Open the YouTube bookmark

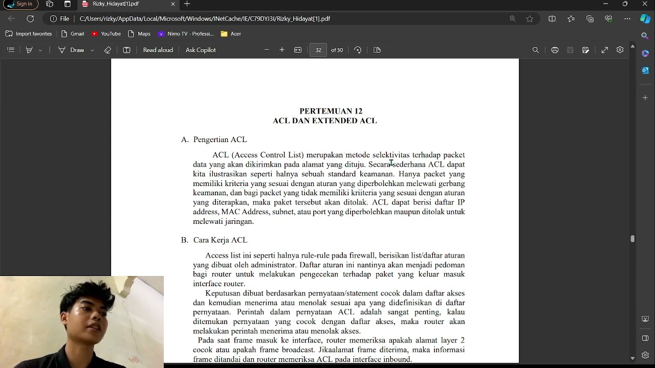pos(106,34)
